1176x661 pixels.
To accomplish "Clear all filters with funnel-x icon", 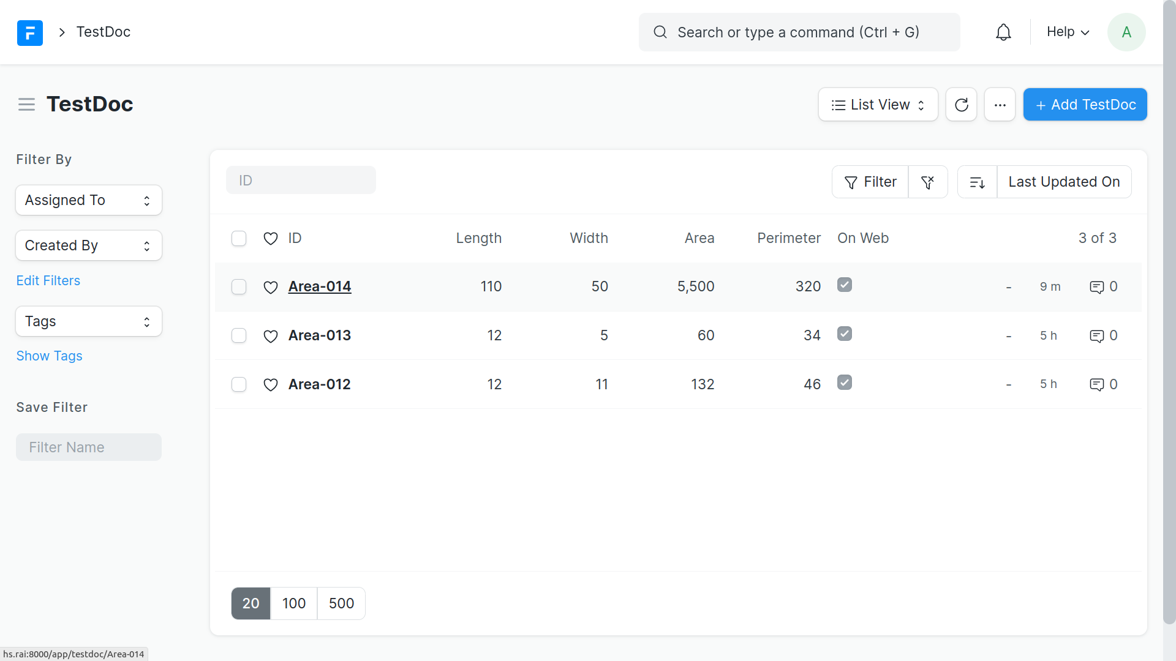I will tap(927, 182).
